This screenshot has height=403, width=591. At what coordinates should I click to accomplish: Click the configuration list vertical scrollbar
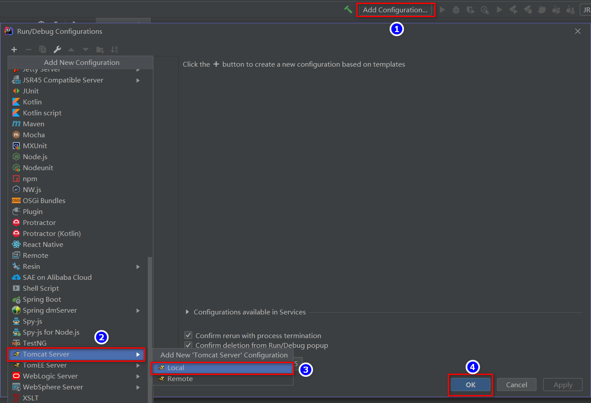click(x=150, y=329)
